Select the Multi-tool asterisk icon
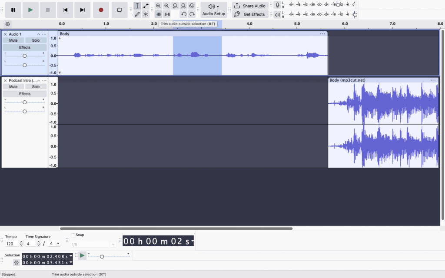The width and height of the screenshot is (445, 278). point(146,14)
